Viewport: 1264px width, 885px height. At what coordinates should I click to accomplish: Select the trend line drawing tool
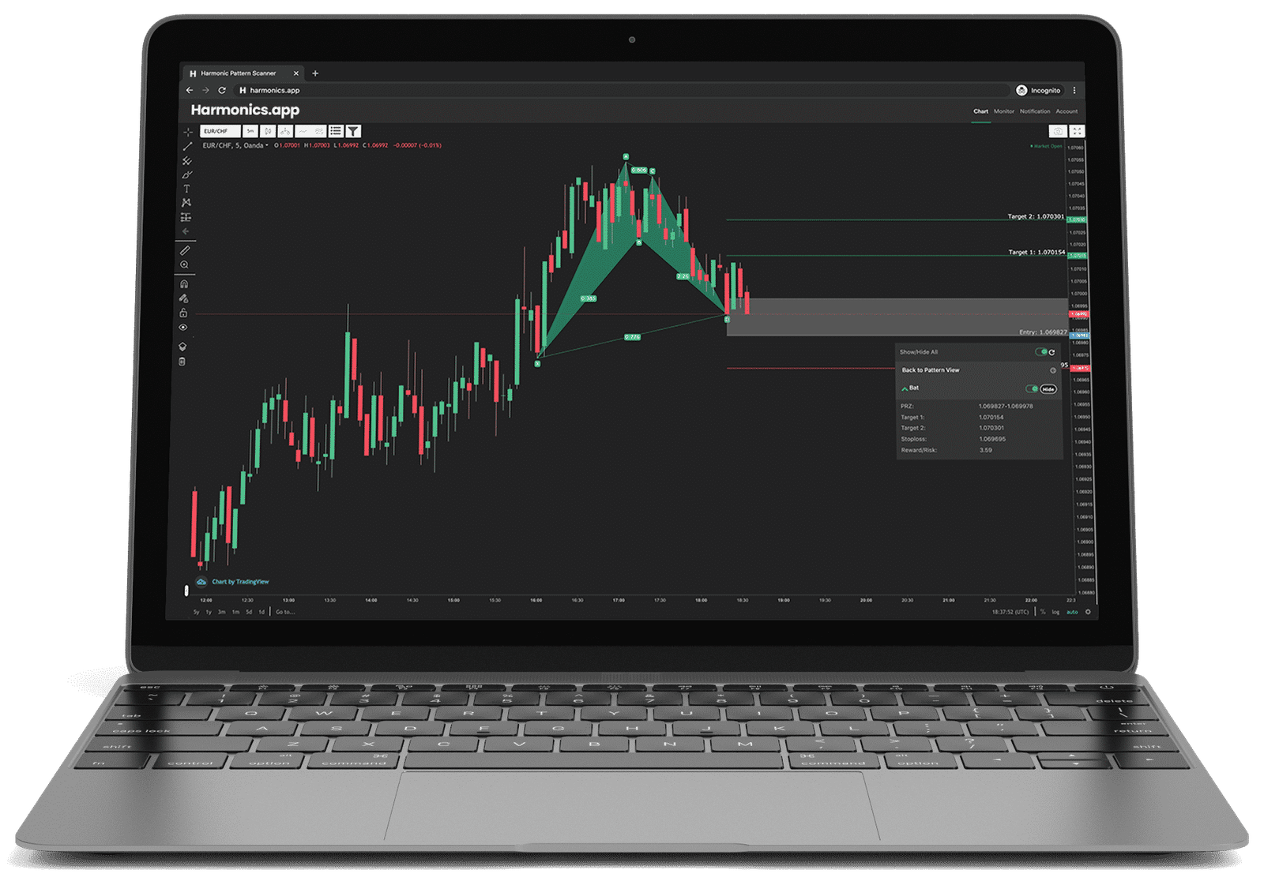coord(187,146)
